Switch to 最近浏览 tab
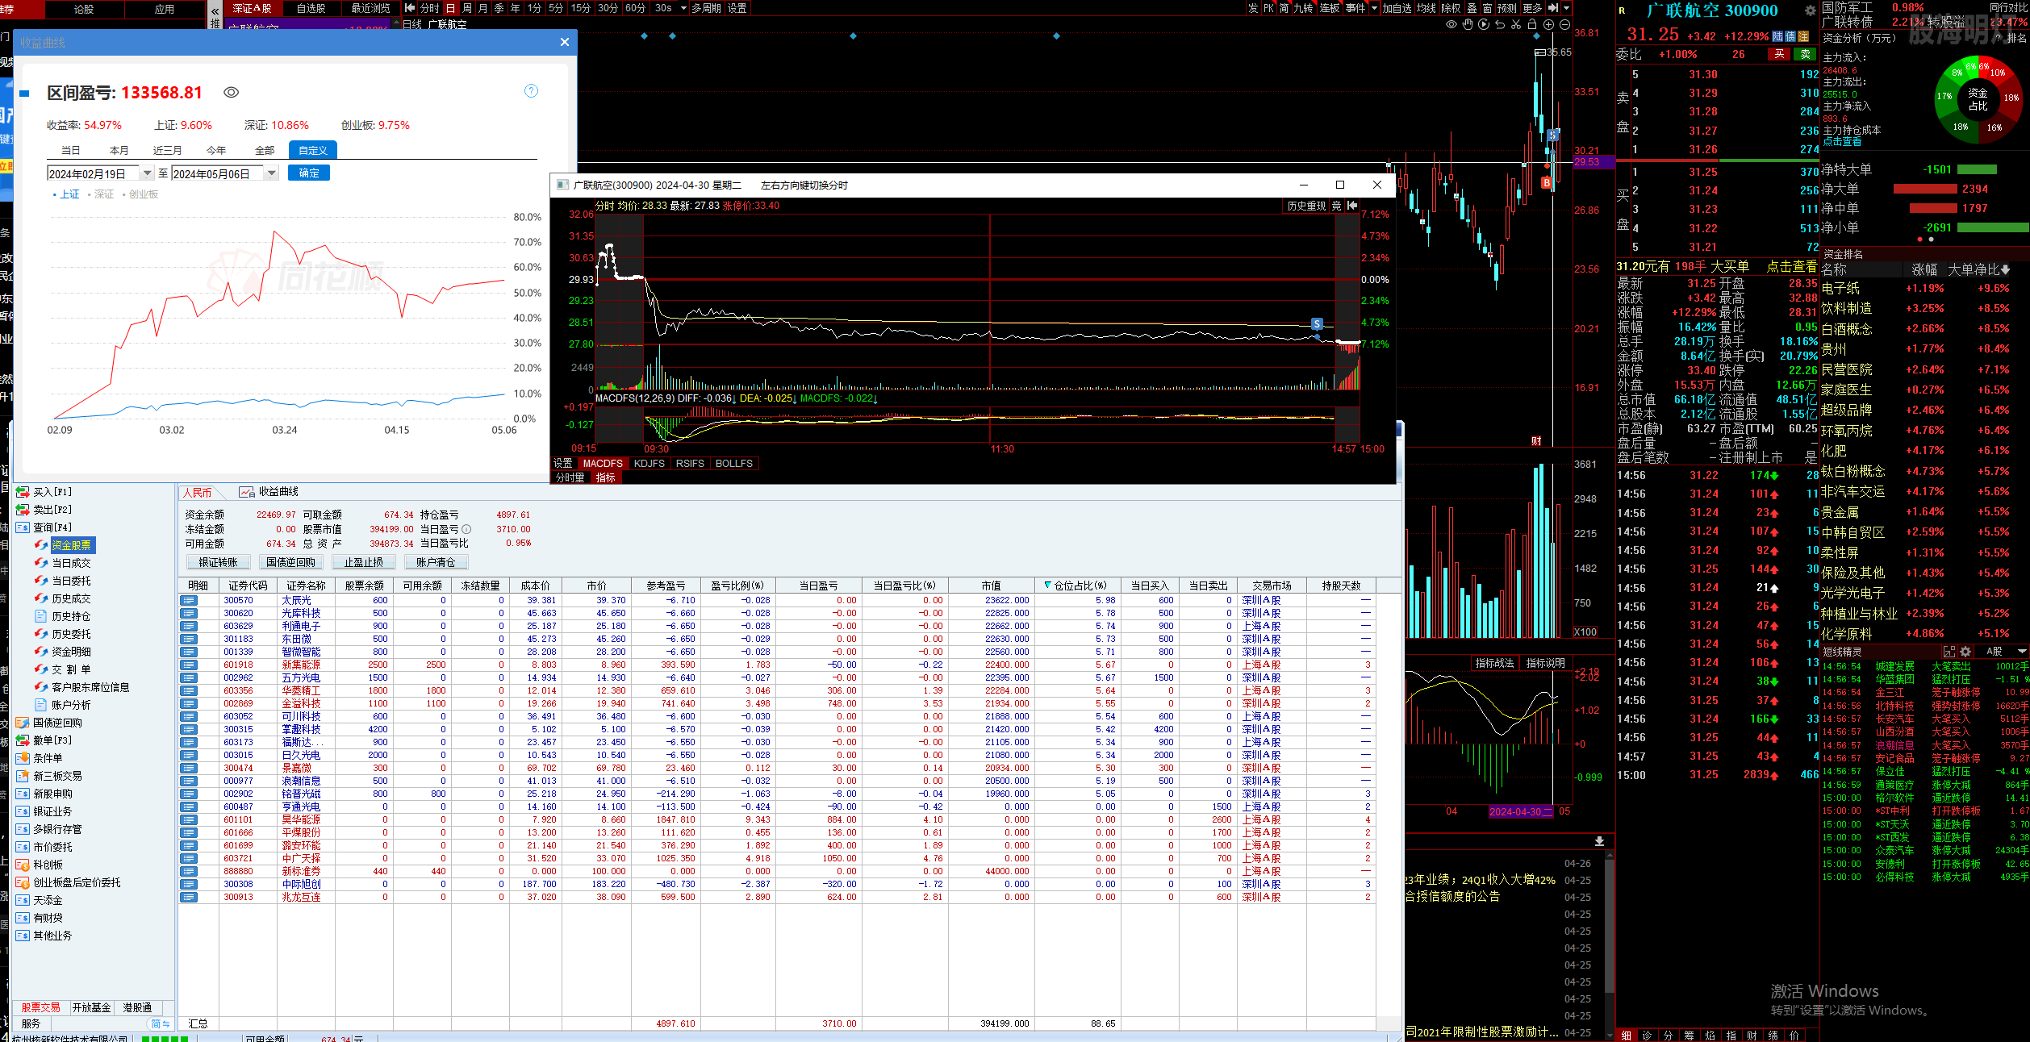This screenshot has height=1042, width=2030. 370,8
